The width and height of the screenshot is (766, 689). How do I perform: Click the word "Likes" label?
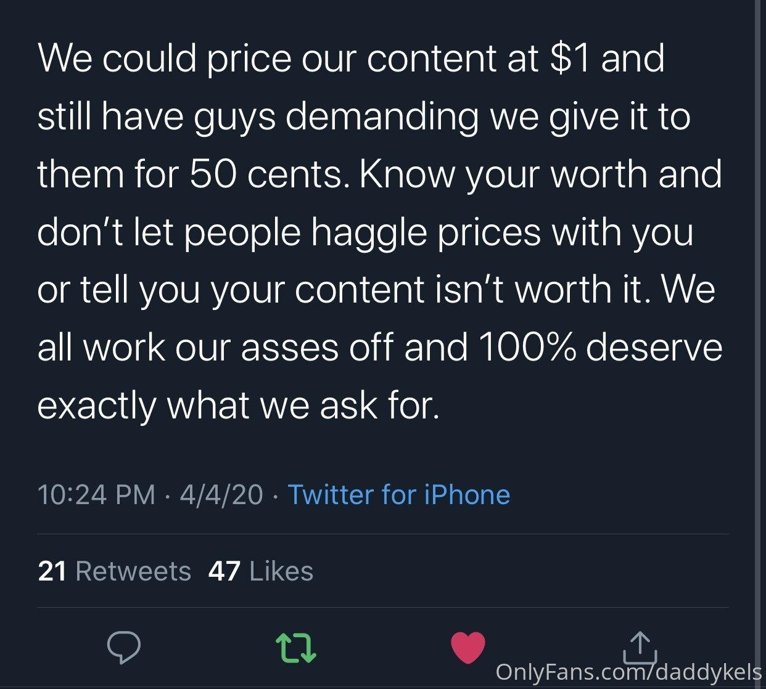(x=281, y=571)
